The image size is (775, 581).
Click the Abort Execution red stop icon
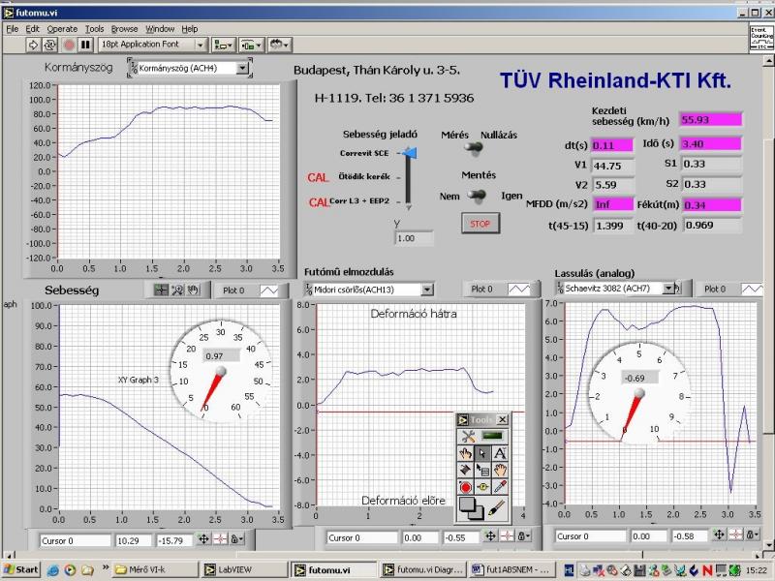(x=69, y=45)
